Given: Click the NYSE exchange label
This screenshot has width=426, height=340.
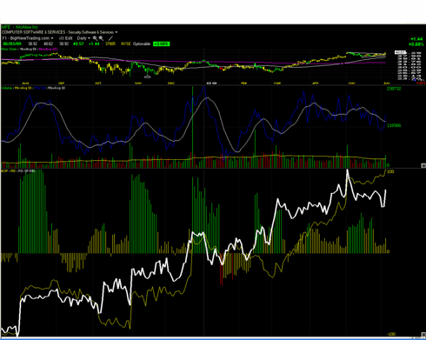Looking at the screenshot, I should pos(126,43).
